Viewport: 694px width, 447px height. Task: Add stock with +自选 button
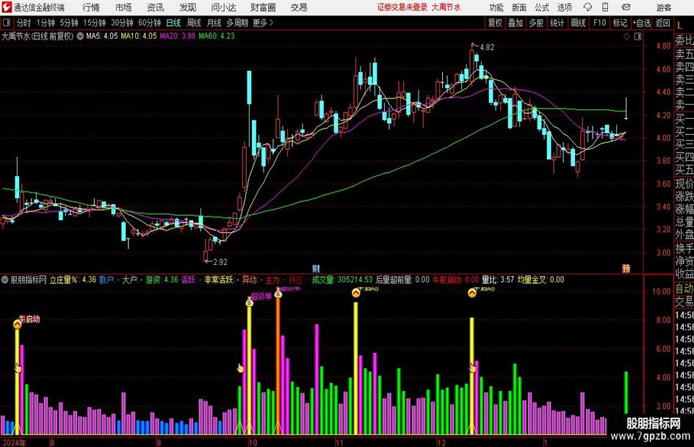(641, 23)
